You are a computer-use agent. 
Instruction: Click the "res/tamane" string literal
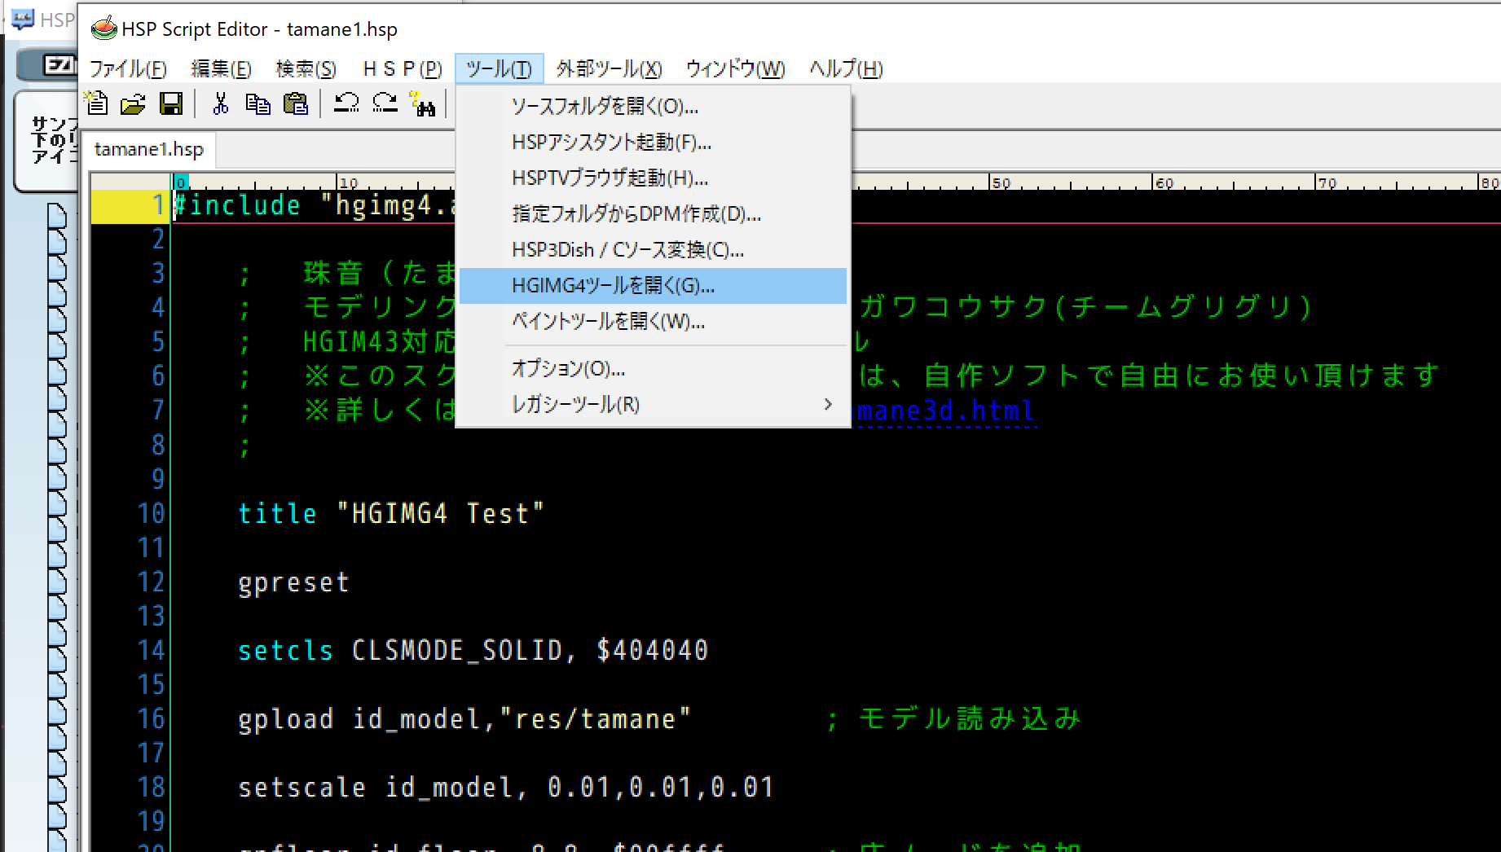tap(595, 719)
